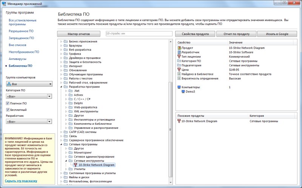Click the icon of 10-Strike Network Diagram tree item
The image size is (302, 188).
pos(75,165)
